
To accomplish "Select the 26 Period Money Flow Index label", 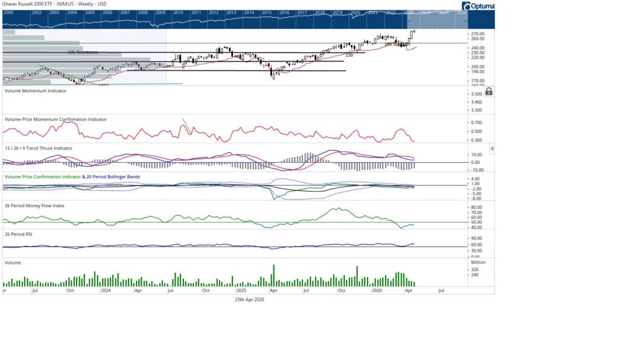I will pyautogui.click(x=34, y=205).
